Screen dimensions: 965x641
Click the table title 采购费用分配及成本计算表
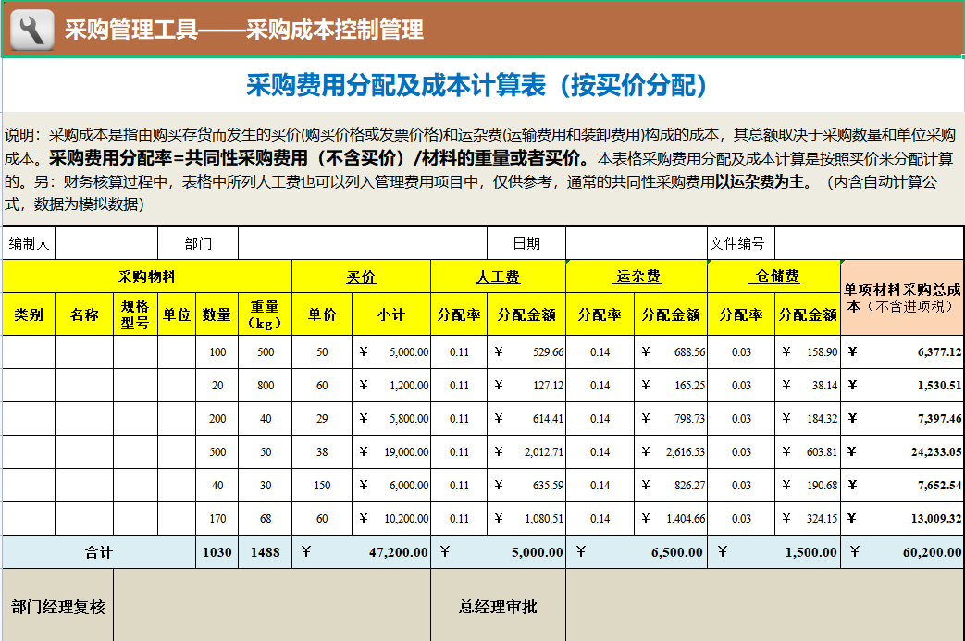tap(481, 82)
